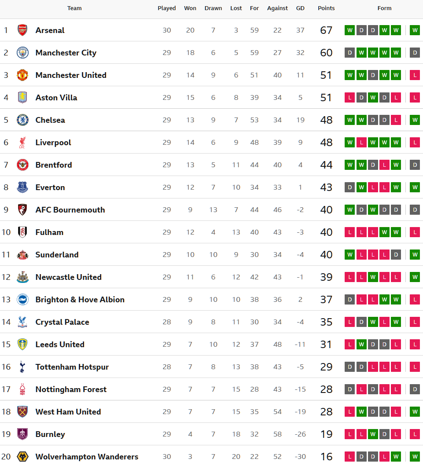This screenshot has width=423, height=466.
Task: Click the Newcastle United crest icon
Action: click(x=22, y=277)
